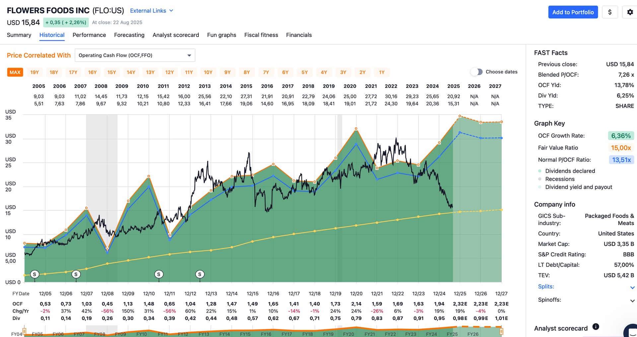Open the Fiscal fitness tab

click(261, 35)
